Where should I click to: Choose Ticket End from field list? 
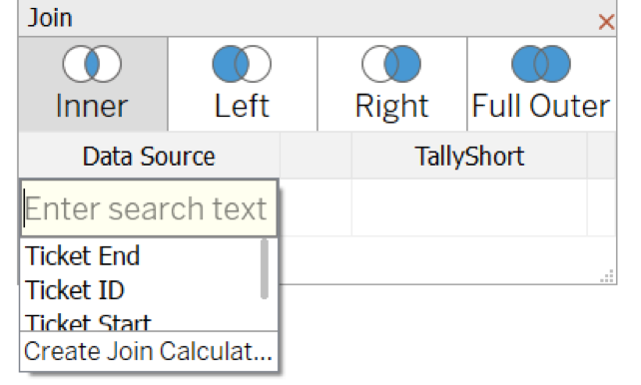tap(83, 256)
